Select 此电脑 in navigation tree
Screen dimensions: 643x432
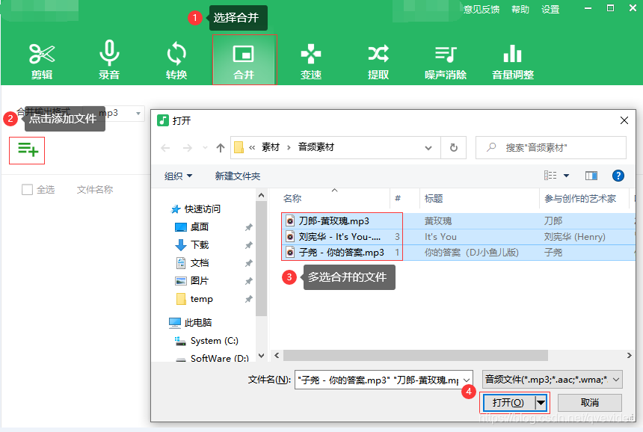(x=198, y=323)
